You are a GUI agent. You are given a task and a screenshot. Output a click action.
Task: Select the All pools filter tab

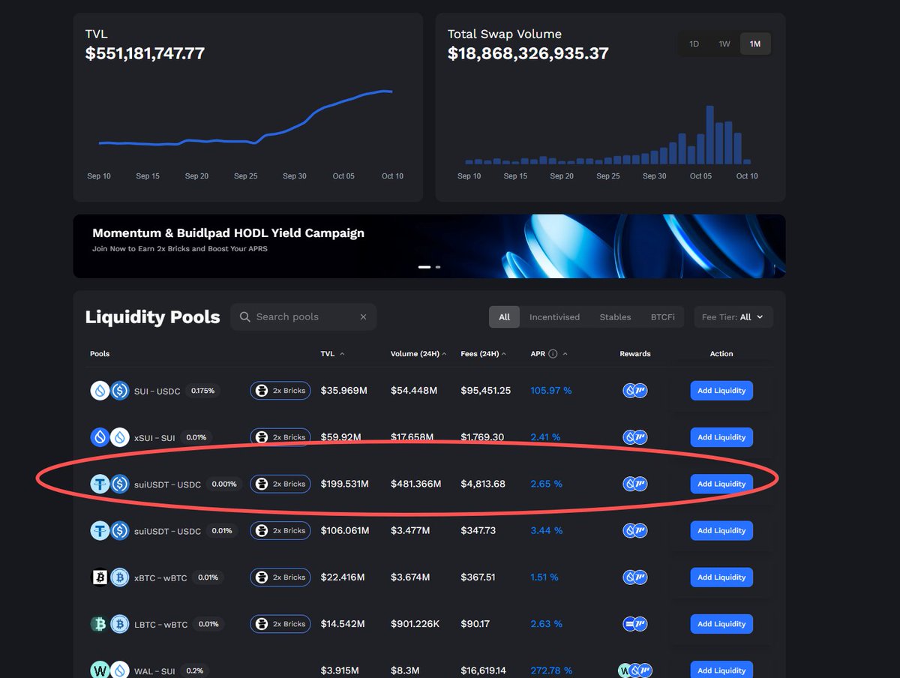[x=504, y=317]
